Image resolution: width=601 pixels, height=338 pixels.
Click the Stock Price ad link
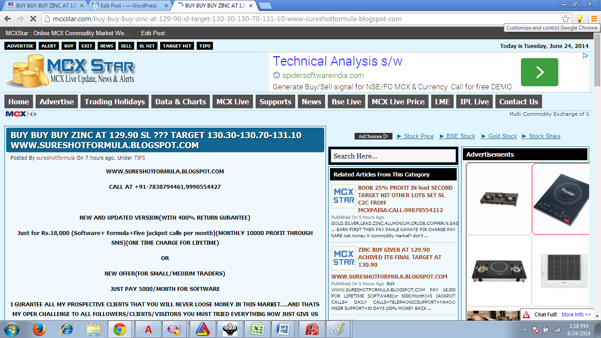[x=415, y=136]
